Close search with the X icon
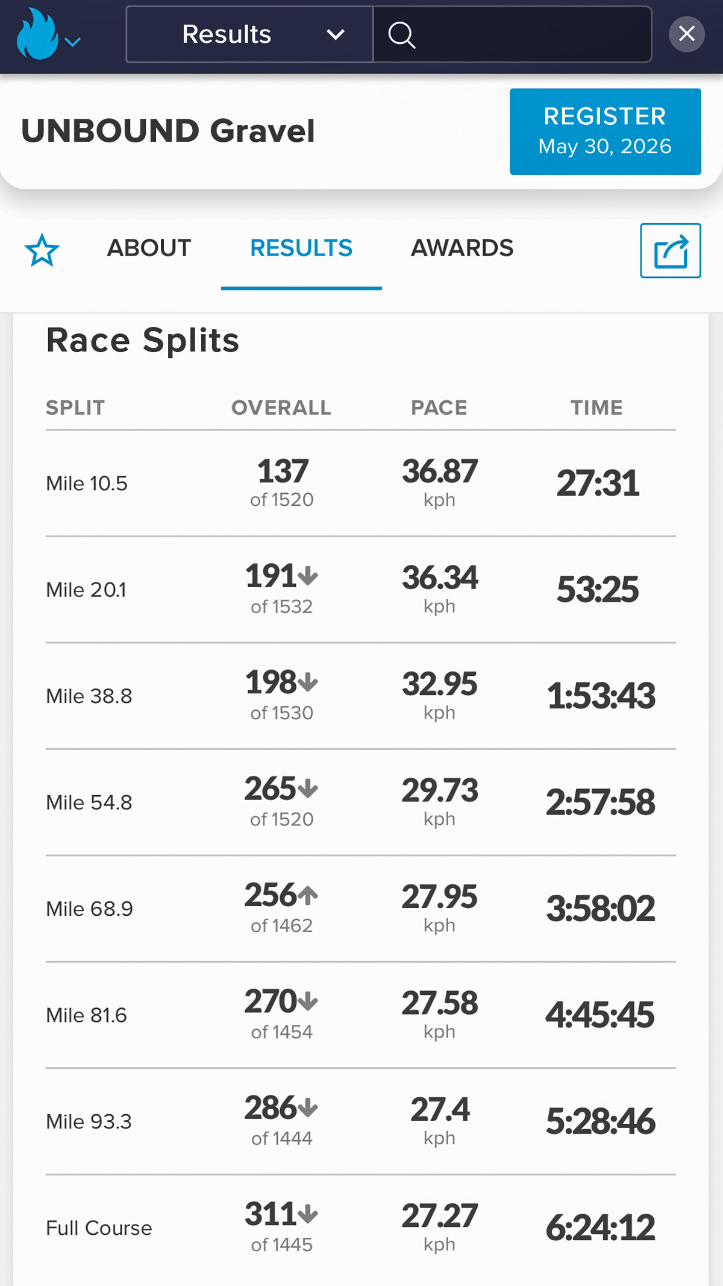 coord(686,34)
